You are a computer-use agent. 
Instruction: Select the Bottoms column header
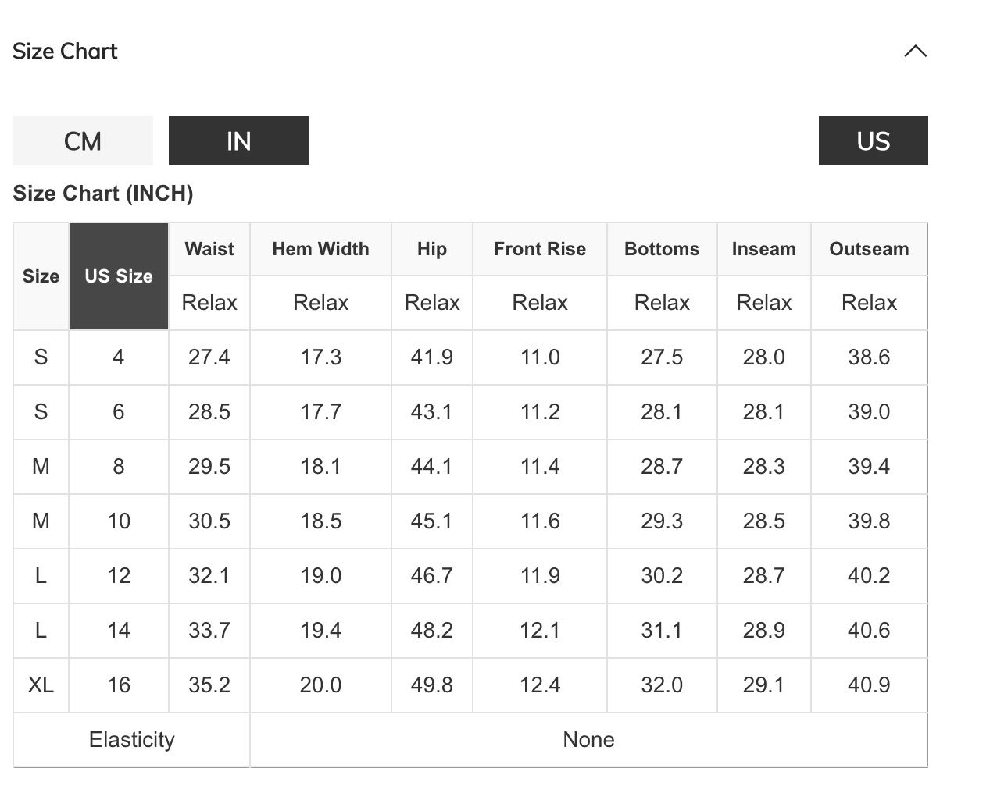point(662,249)
